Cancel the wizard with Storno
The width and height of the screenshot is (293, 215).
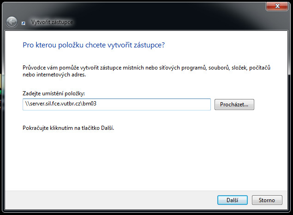[267, 200]
